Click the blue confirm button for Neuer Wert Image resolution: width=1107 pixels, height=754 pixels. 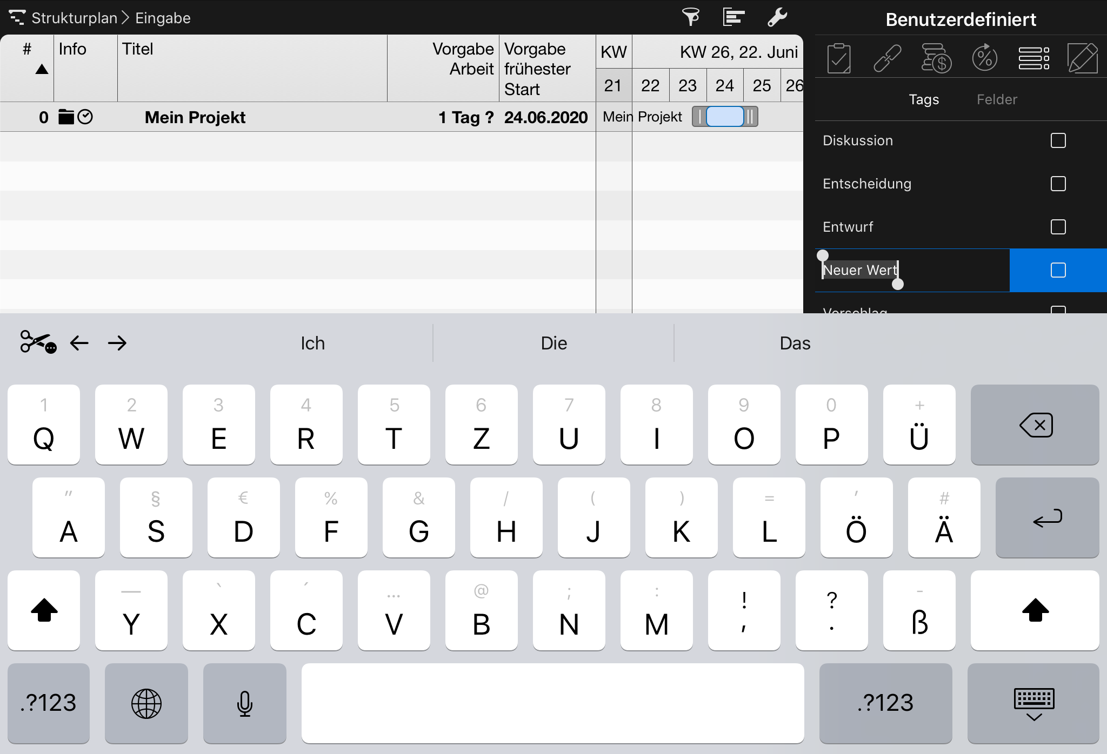pyautogui.click(x=1058, y=270)
